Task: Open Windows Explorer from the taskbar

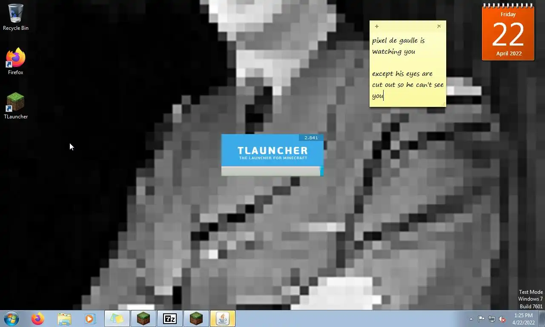Action: coord(64,318)
